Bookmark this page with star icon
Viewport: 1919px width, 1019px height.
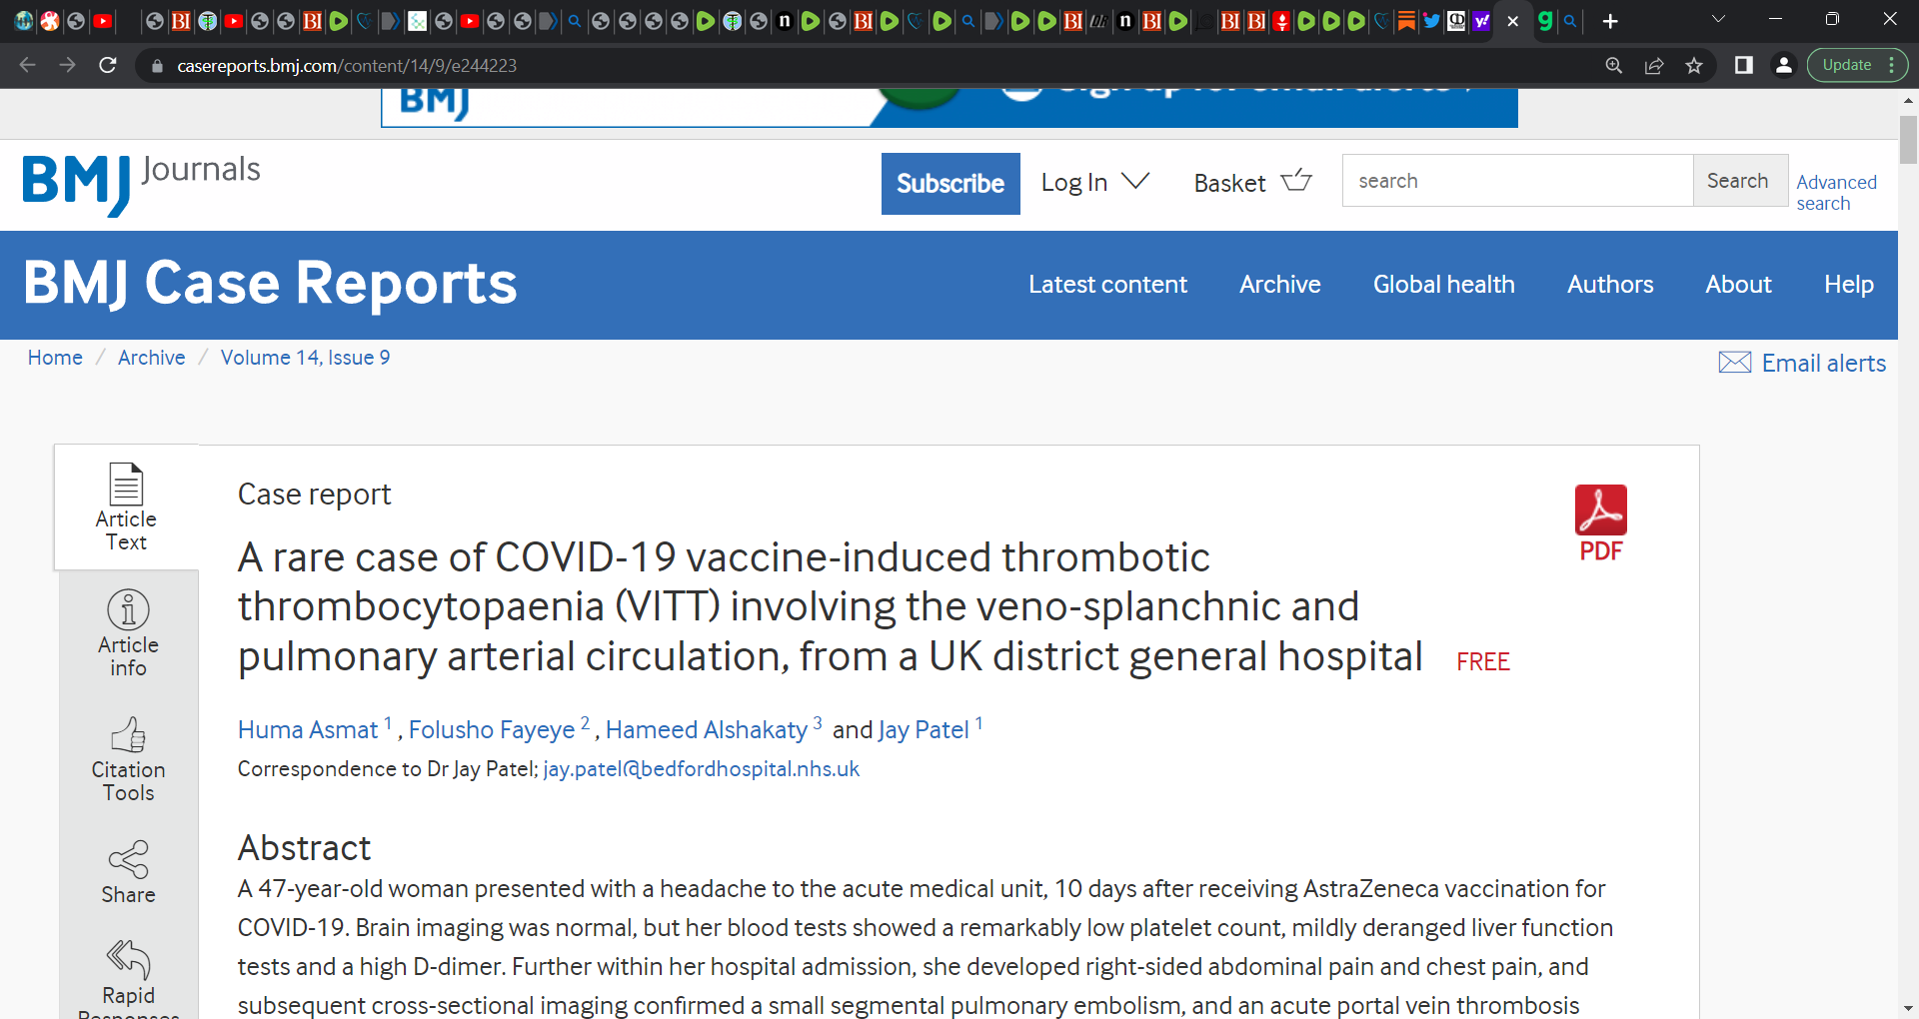point(1694,65)
